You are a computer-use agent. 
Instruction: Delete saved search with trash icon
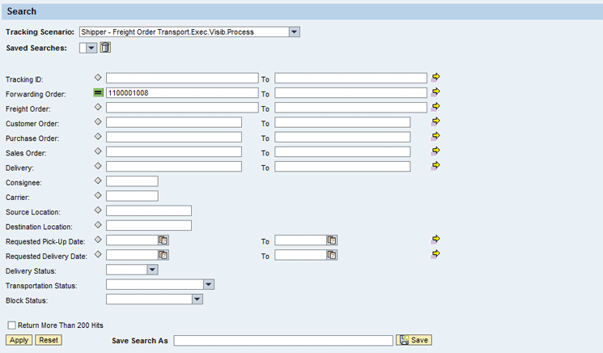(105, 48)
